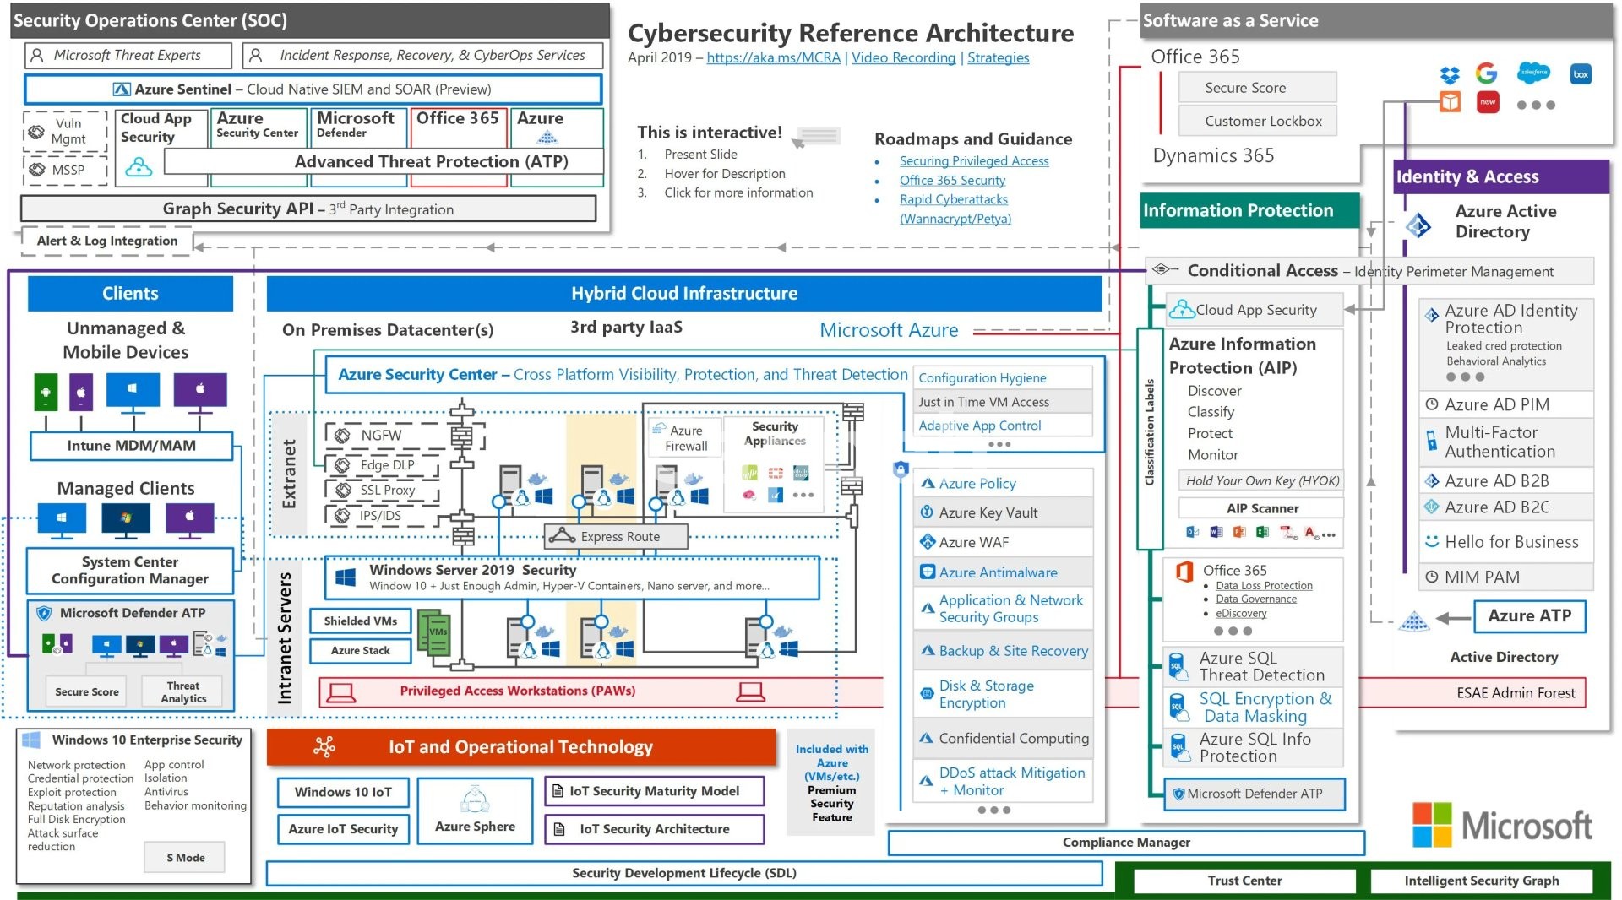Click the blue Box app icon
The height and width of the screenshot is (900, 1622).
click(x=1581, y=74)
